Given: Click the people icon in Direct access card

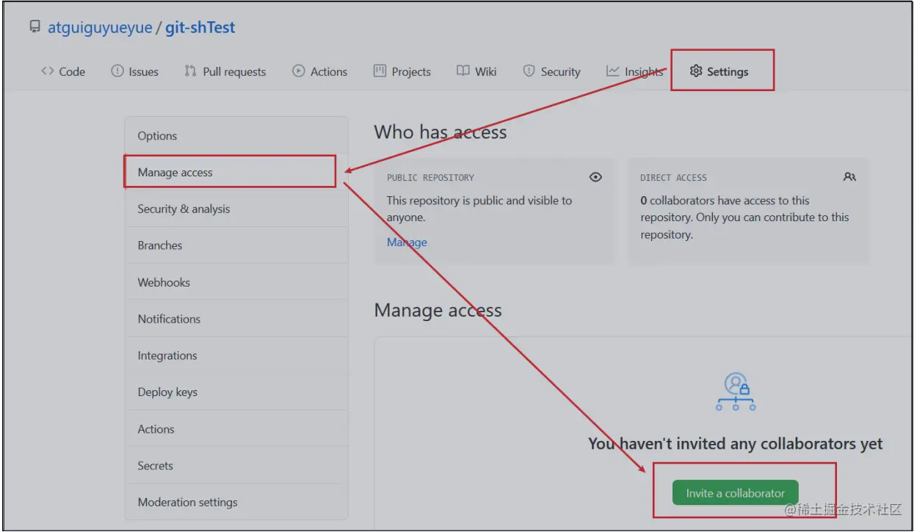Looking at the screenshot, I should coord(849,177).
